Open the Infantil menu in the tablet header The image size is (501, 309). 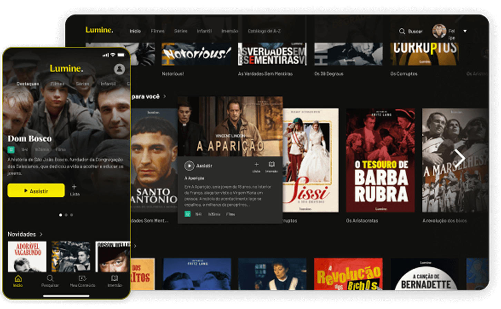click(x=204, y=31)
